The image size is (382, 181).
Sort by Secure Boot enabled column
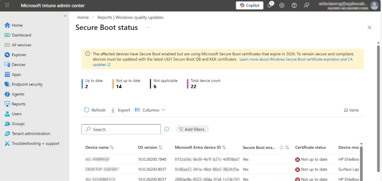point(287,148)
